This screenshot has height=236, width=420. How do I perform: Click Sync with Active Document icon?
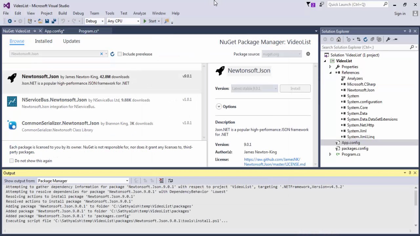359,39
